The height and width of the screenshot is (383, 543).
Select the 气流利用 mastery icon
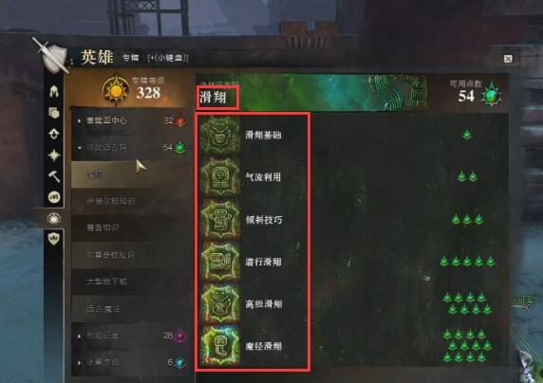click(x=220, y=177)
